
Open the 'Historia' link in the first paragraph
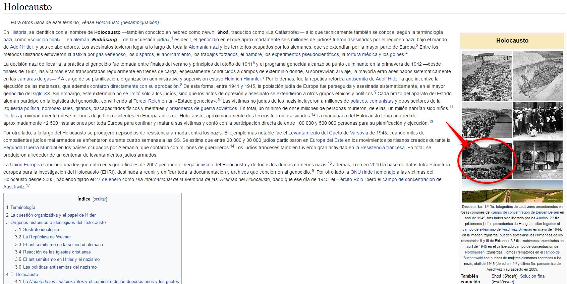[x=18, y=32]
